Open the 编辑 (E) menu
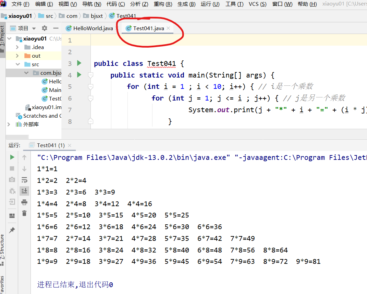 (44, 4)
